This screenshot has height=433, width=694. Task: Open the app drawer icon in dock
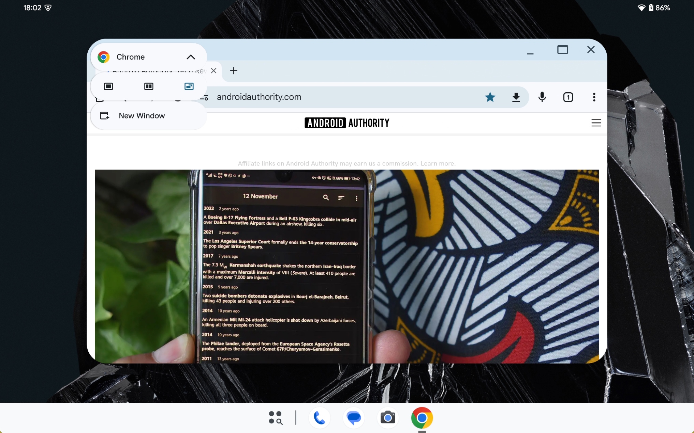click(275, 418)
